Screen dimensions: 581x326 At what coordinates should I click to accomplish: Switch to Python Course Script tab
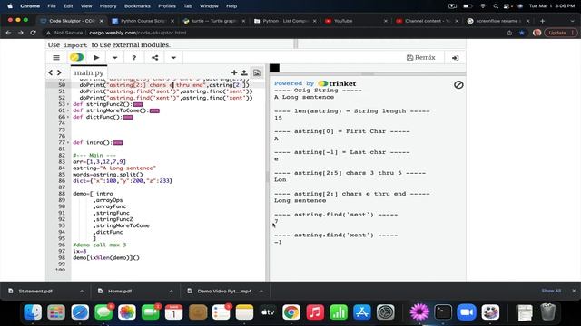tap(143, 21)
